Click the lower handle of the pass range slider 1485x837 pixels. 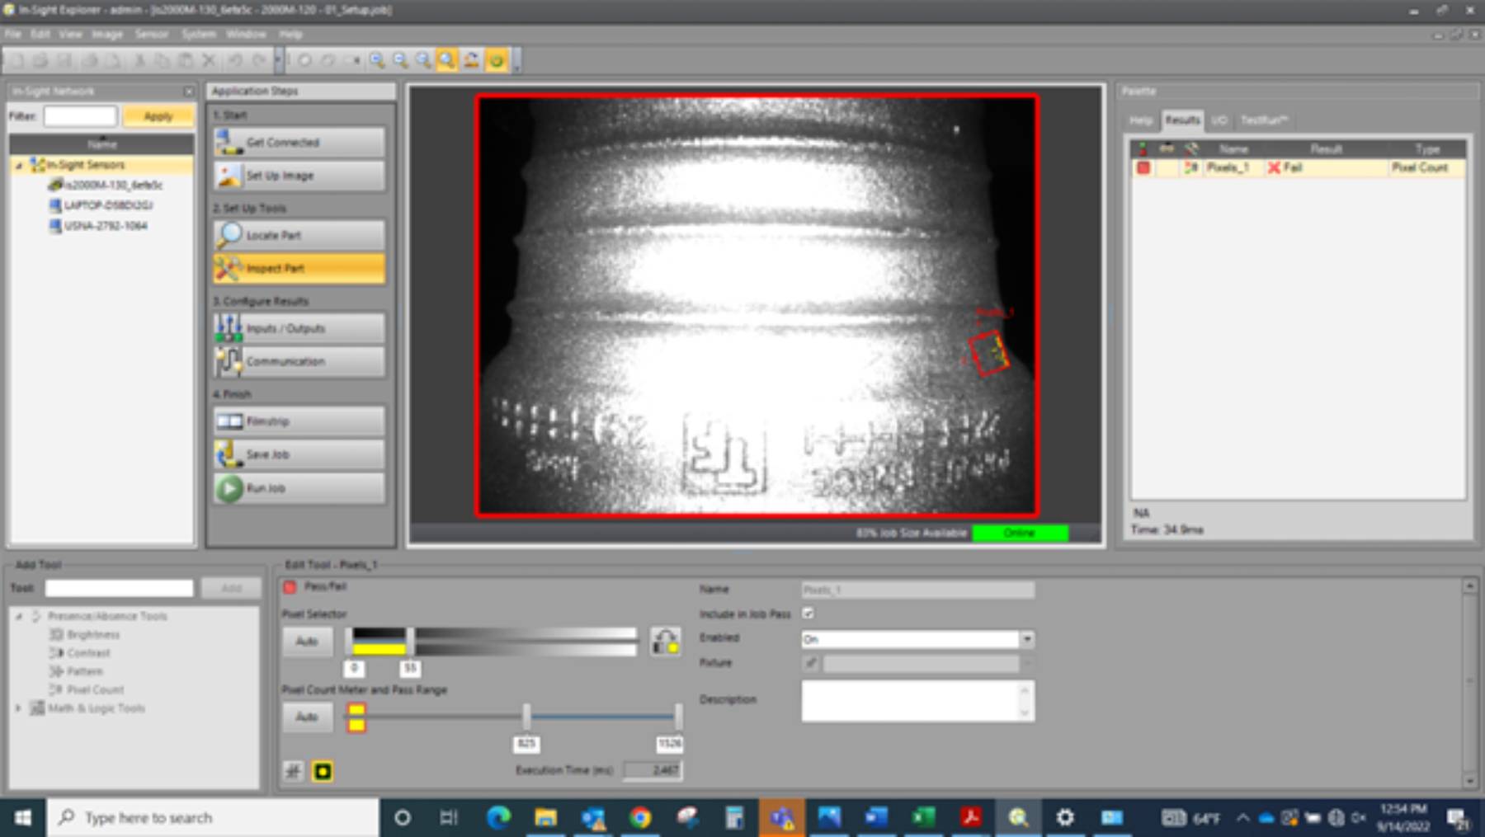[526, 716]
